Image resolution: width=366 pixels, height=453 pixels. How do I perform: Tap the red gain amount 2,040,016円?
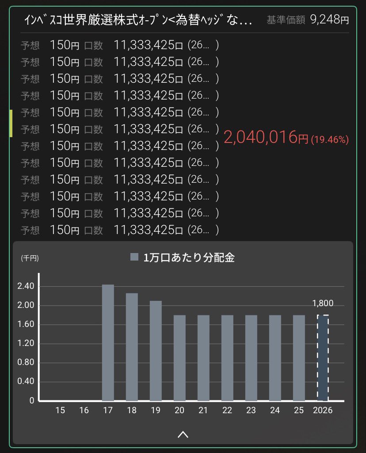(265, 138)
